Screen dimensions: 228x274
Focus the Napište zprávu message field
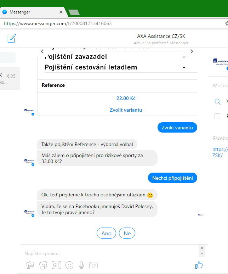(111, 253)
